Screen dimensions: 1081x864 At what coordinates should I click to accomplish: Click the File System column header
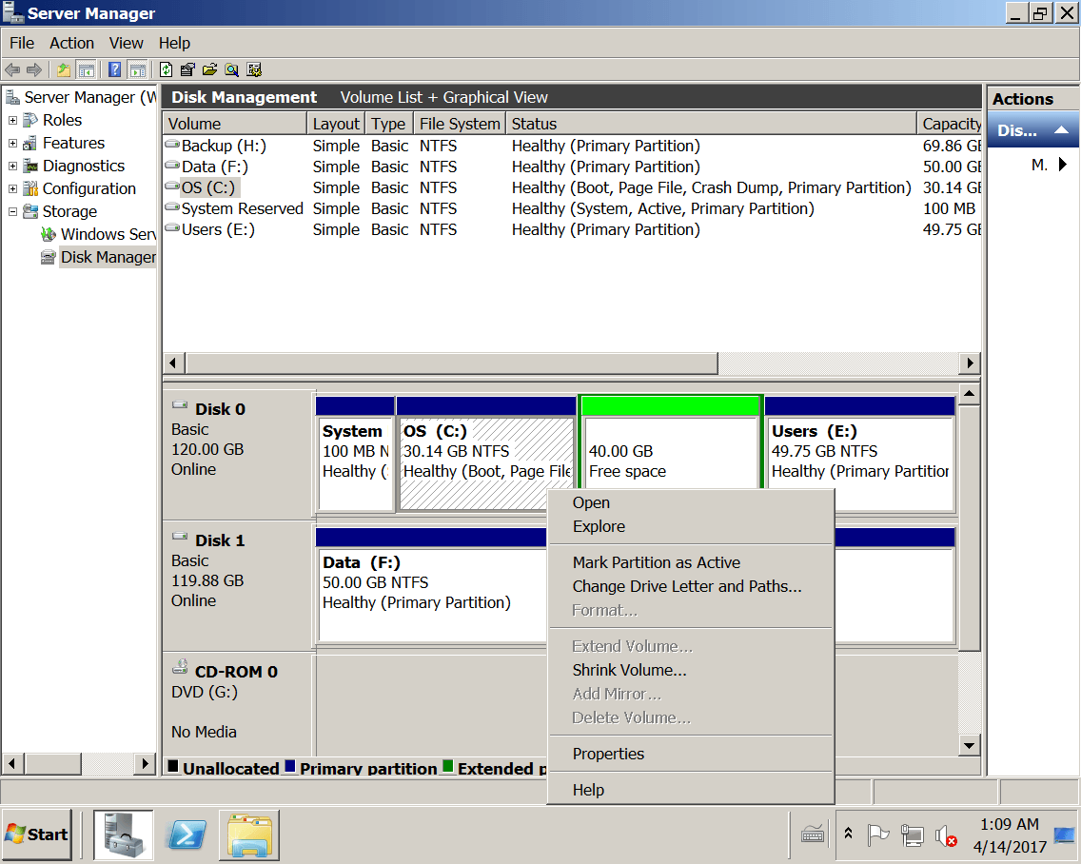(460, 124)
